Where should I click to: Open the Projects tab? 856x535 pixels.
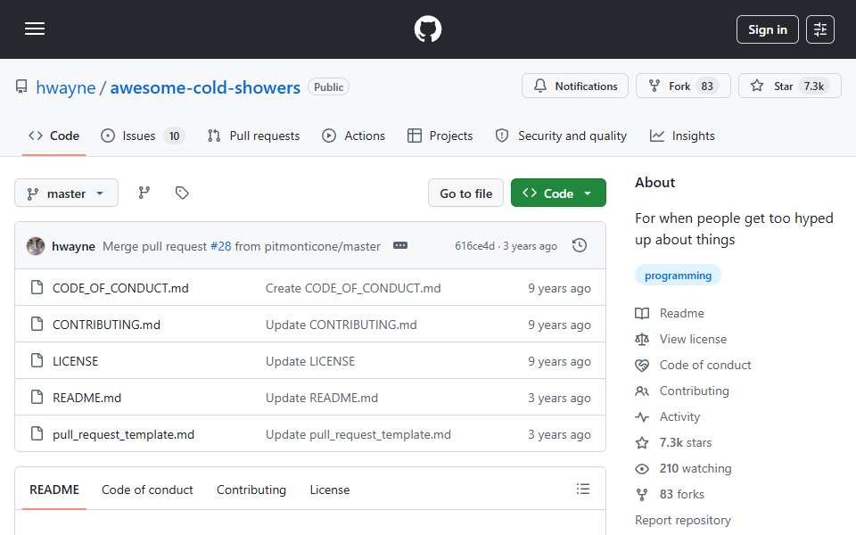(x=440, y=136)
